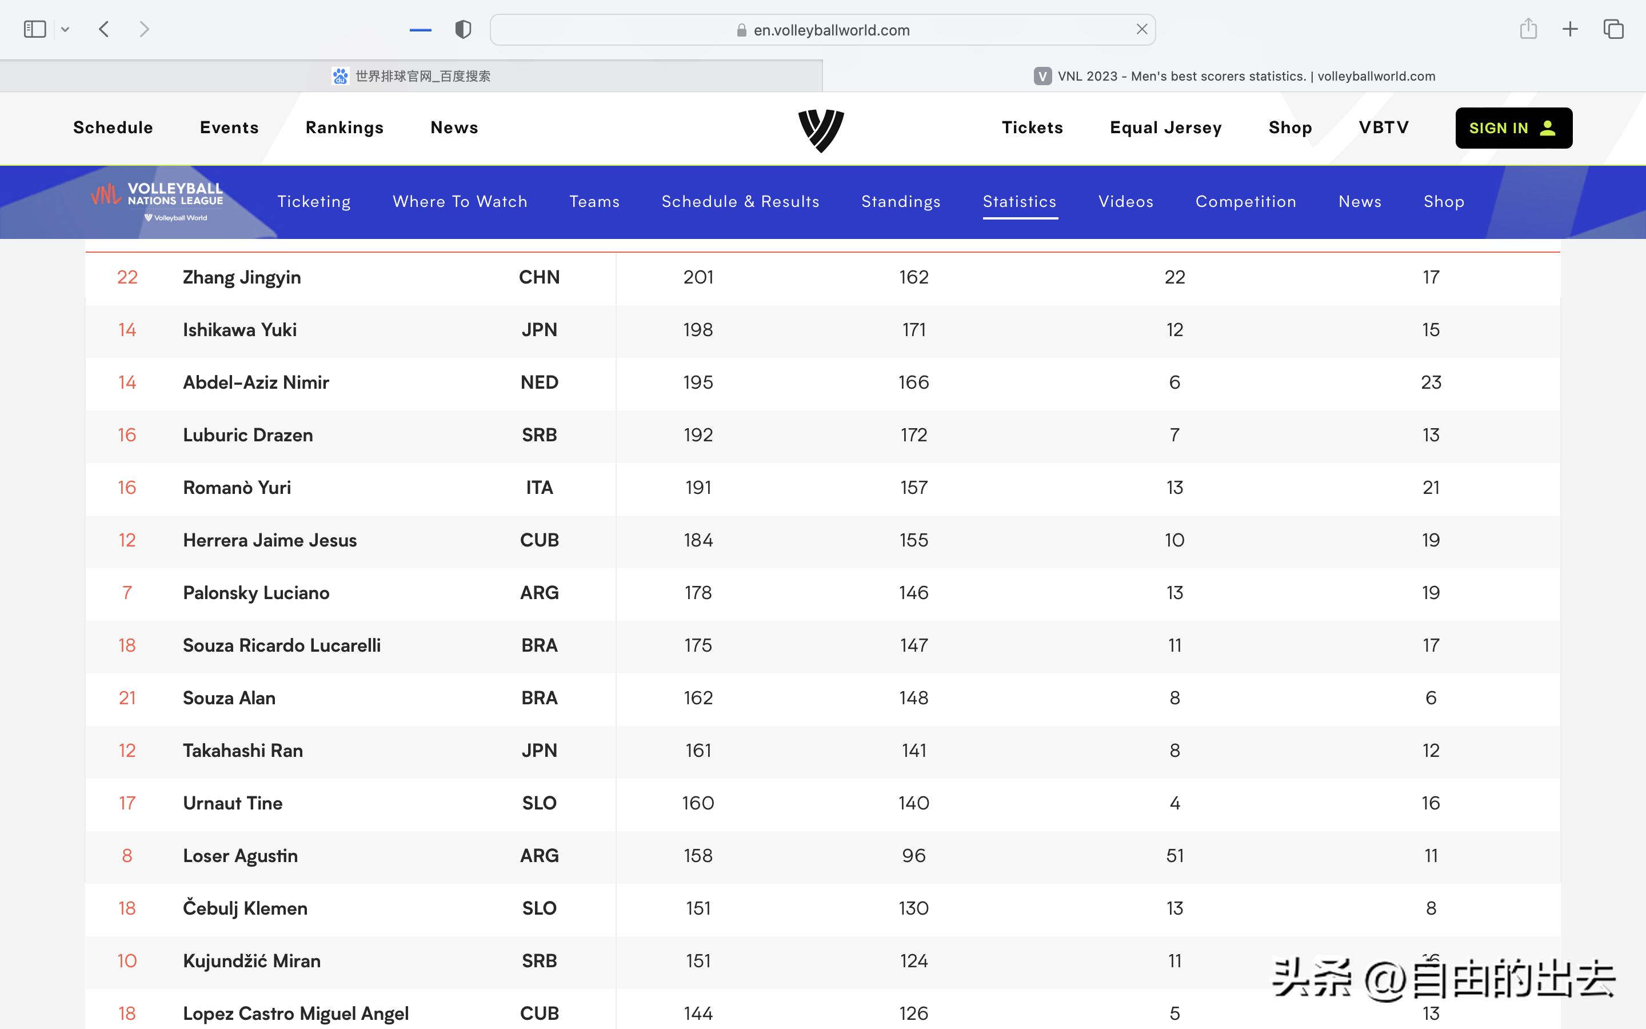Open the privacy shield report icon

pyautogui.click(x=462, y=29)
